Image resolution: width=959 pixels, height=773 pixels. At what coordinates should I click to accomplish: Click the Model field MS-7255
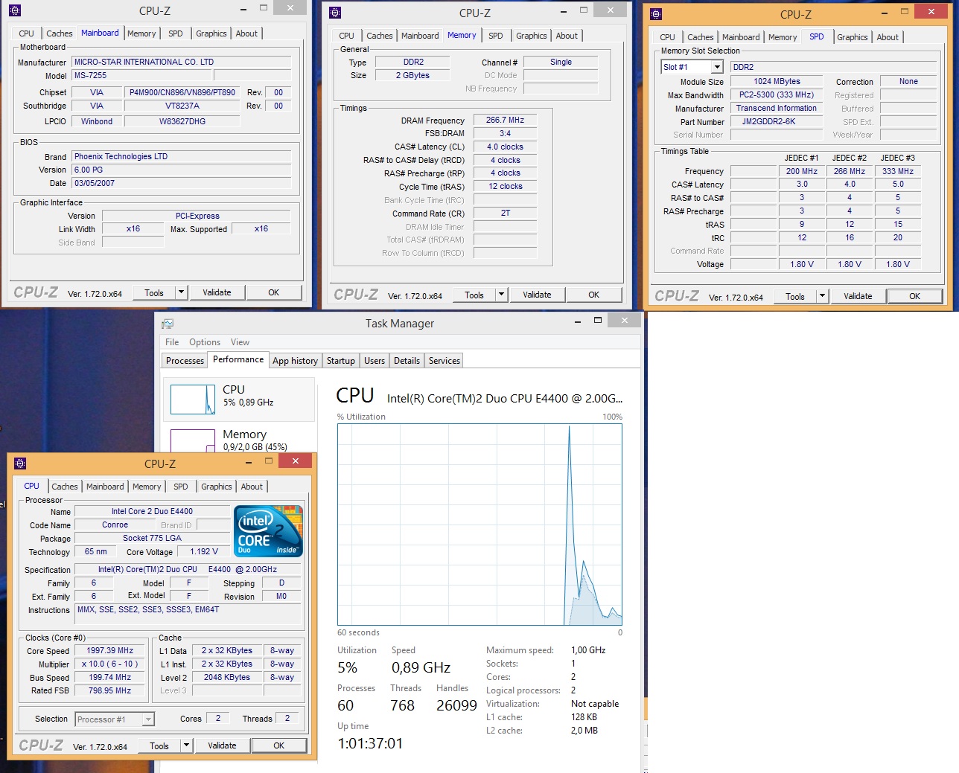coord(141,75)
